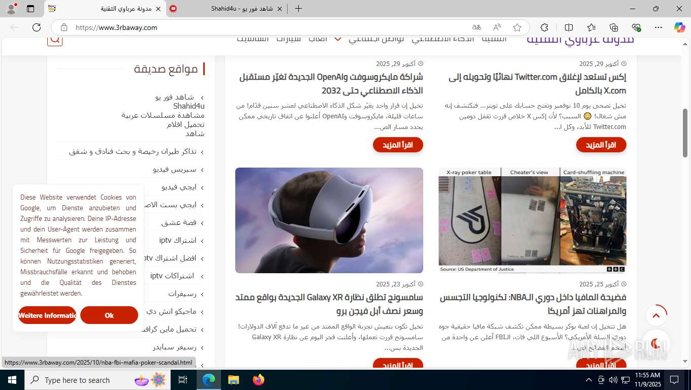This screenshot has height=390, width=691.
Task: Open the Windows Start menu
Action: coord(12,380)
